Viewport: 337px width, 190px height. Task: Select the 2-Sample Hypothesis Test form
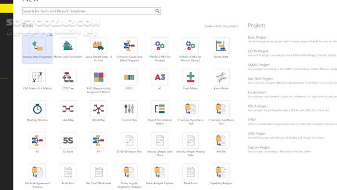pyautogui.click(x=221, y=109)
